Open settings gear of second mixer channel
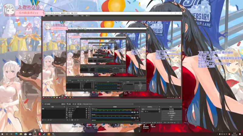 tap(138, 118)
